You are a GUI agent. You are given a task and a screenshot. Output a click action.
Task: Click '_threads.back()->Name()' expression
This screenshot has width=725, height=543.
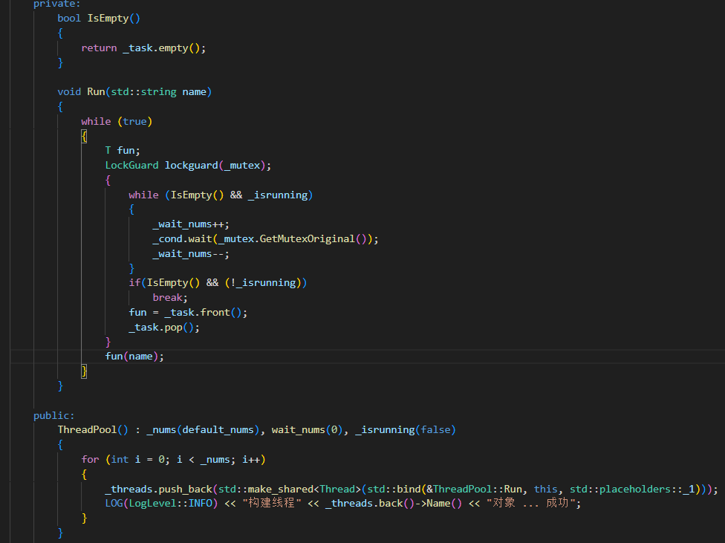[x=394, y=503]
